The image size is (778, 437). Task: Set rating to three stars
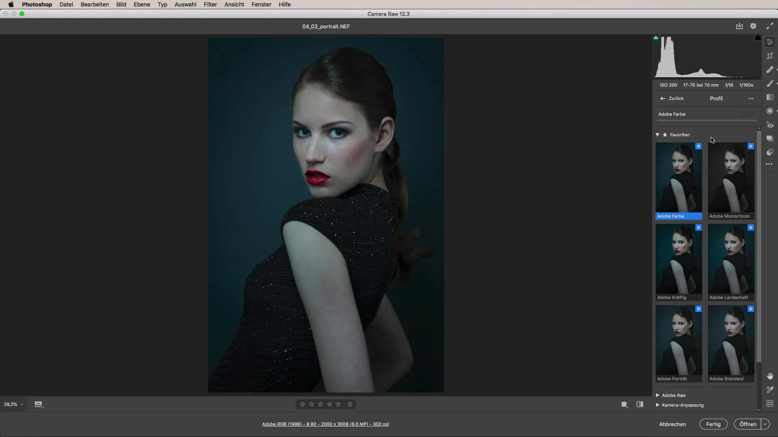(x=321, y=404)
